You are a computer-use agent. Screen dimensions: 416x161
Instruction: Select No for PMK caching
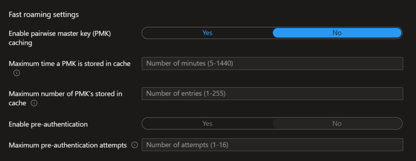pyautogui.click(x=337, y=33)
